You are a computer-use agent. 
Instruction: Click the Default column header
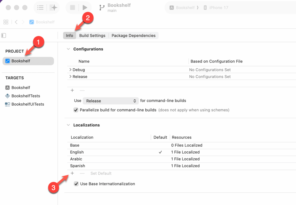[160, 137]
